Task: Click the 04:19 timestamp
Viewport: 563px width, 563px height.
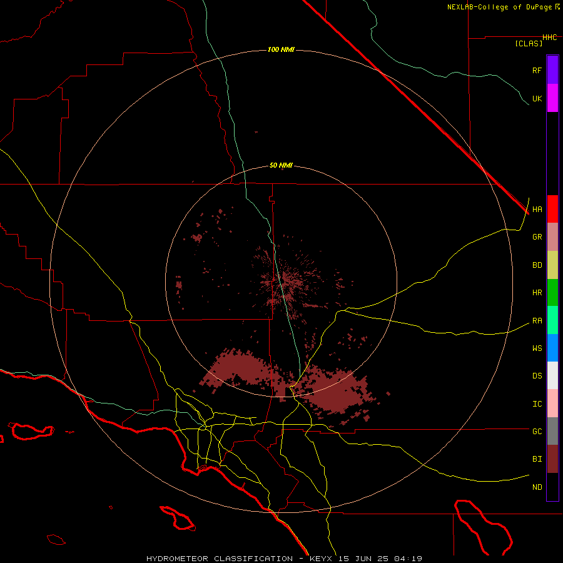Action: [407, 559]
